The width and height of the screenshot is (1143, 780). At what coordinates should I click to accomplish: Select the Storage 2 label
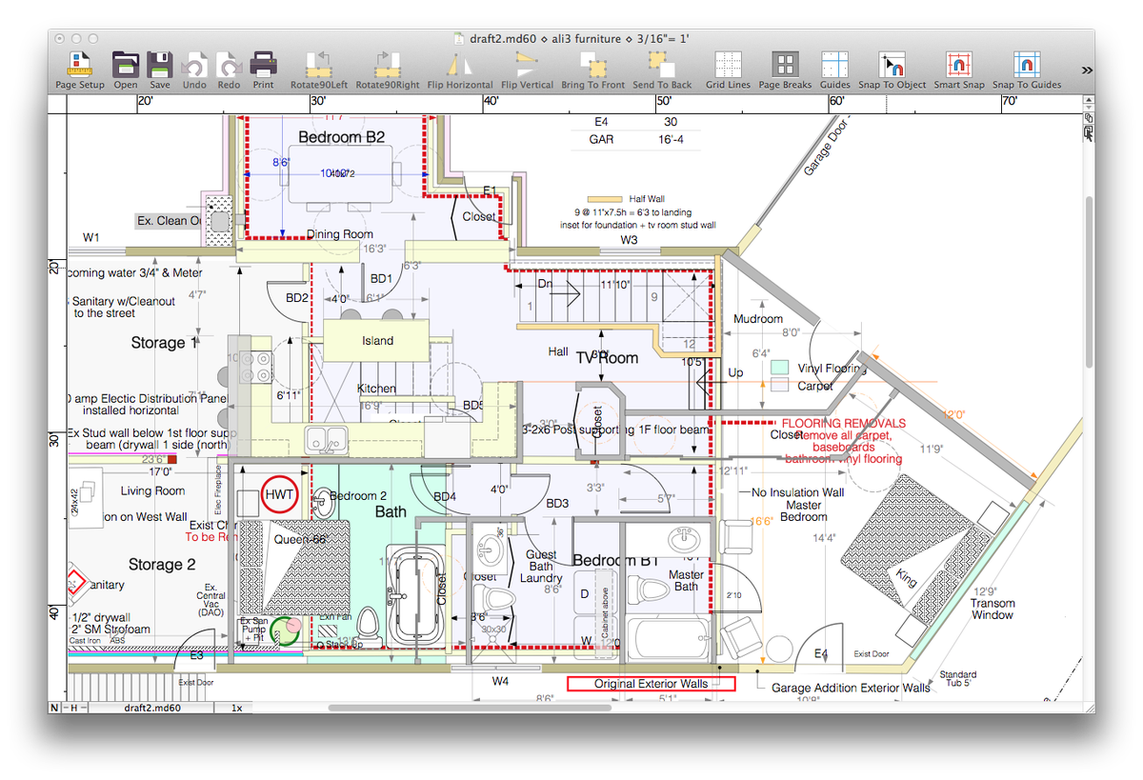[x=162, y=565]
